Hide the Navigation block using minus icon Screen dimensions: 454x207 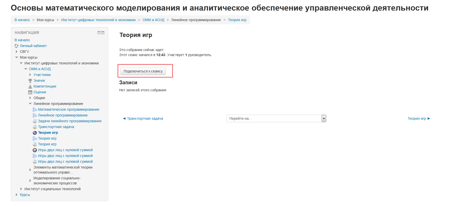coord(99,33)
